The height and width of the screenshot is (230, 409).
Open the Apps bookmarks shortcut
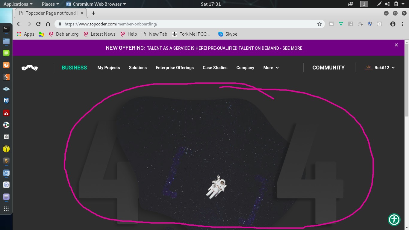coord(26,34)
